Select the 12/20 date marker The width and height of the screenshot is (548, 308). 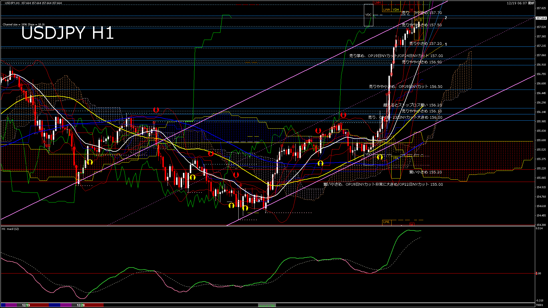[x=81, y=305]
